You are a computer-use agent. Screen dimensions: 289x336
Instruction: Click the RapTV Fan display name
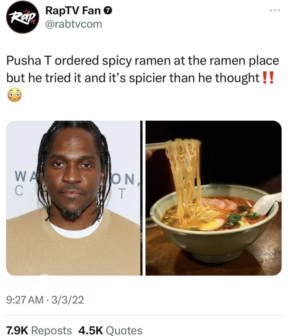point(73,10)
